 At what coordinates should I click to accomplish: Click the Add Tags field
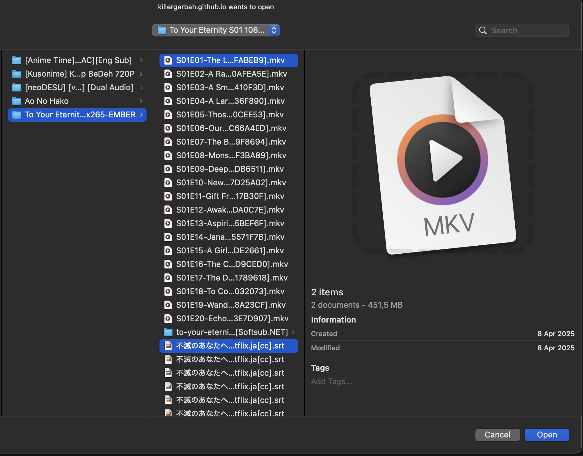click(331, 381)
